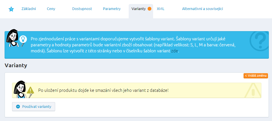Click the Varianty tab label
Viewport: 272px width, 121px height.
(x=138, y=9)
